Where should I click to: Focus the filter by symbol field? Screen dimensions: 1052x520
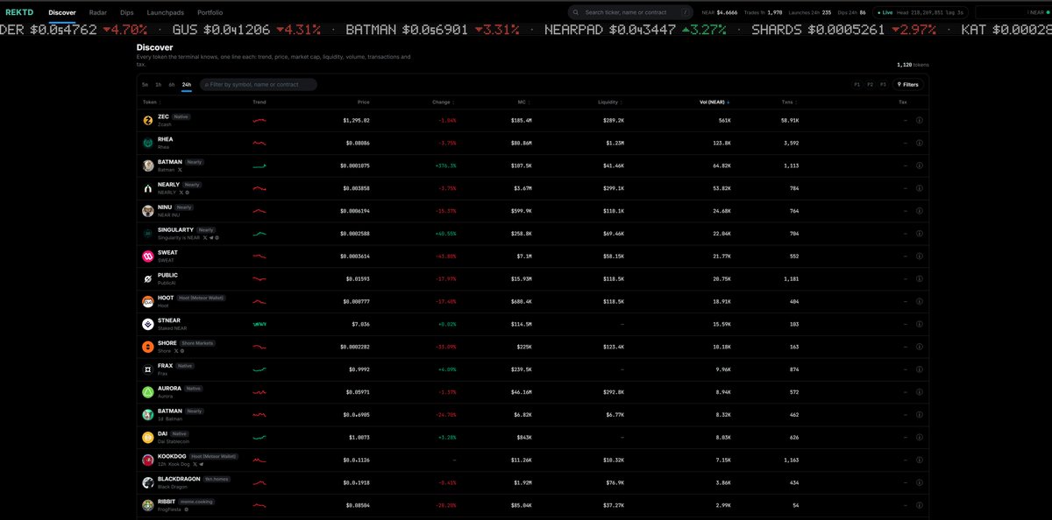point(259,85)
